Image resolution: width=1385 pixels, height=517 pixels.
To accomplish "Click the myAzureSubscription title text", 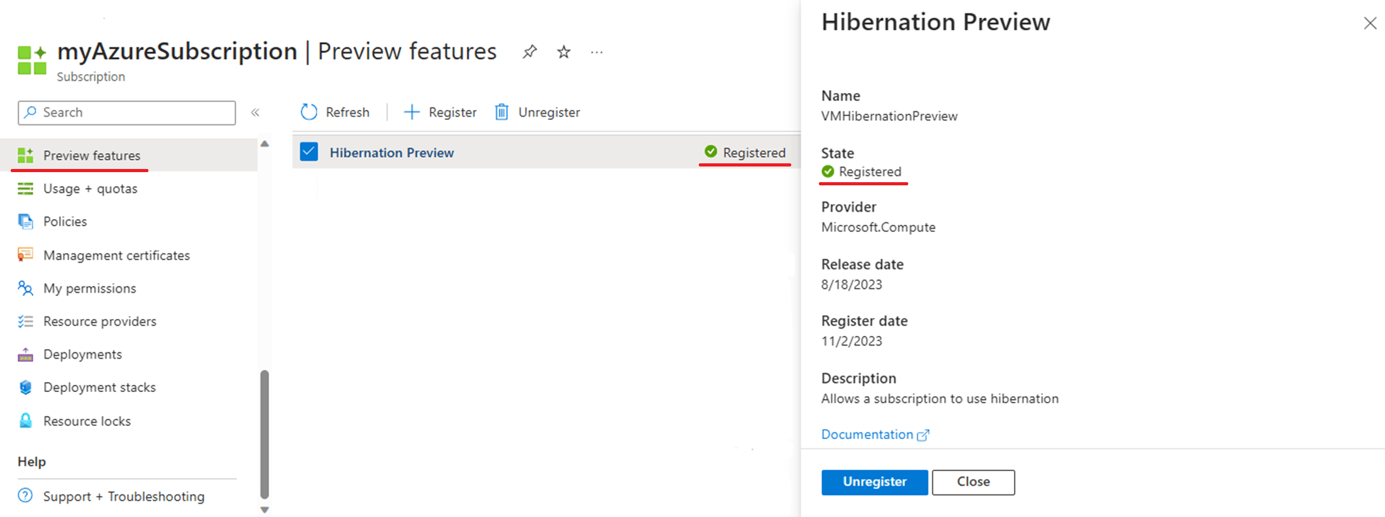I will click(177, 51).
